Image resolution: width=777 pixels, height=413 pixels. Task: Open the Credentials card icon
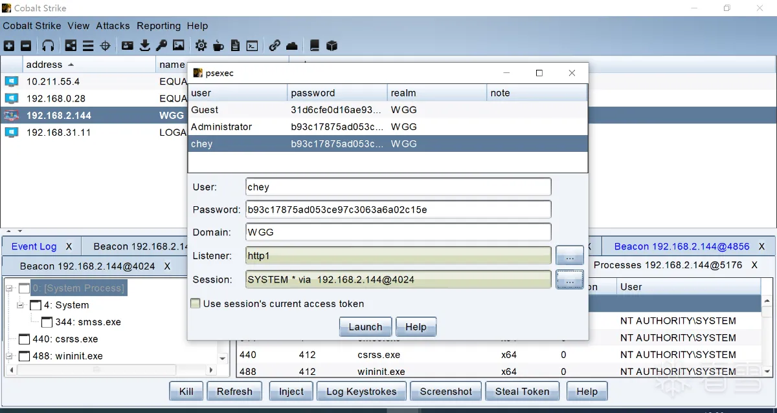128,46
